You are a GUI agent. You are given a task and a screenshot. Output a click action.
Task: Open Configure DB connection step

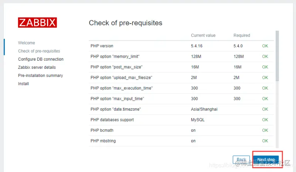(41, 59)
